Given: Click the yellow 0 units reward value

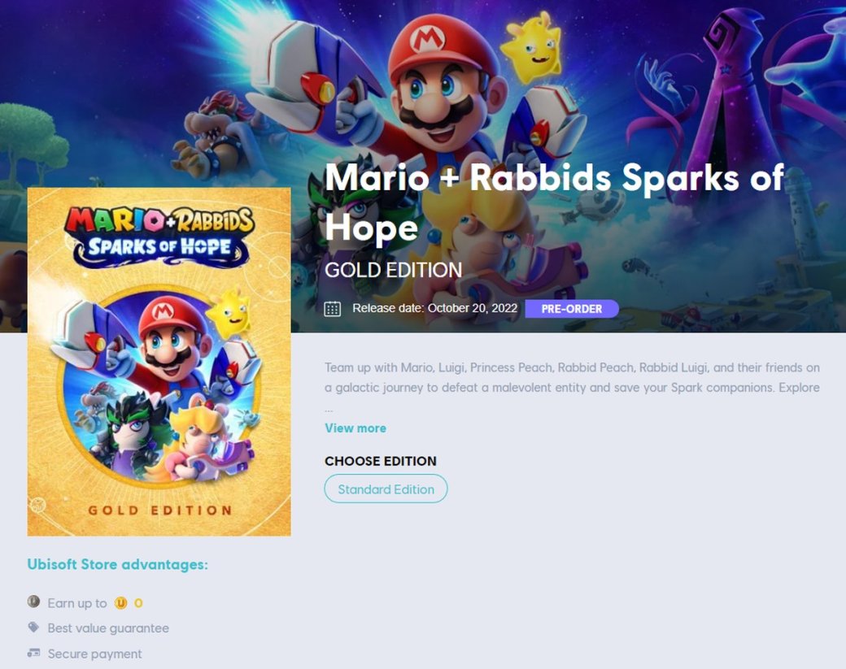Looking at the screenshot, I should (138, 603).
